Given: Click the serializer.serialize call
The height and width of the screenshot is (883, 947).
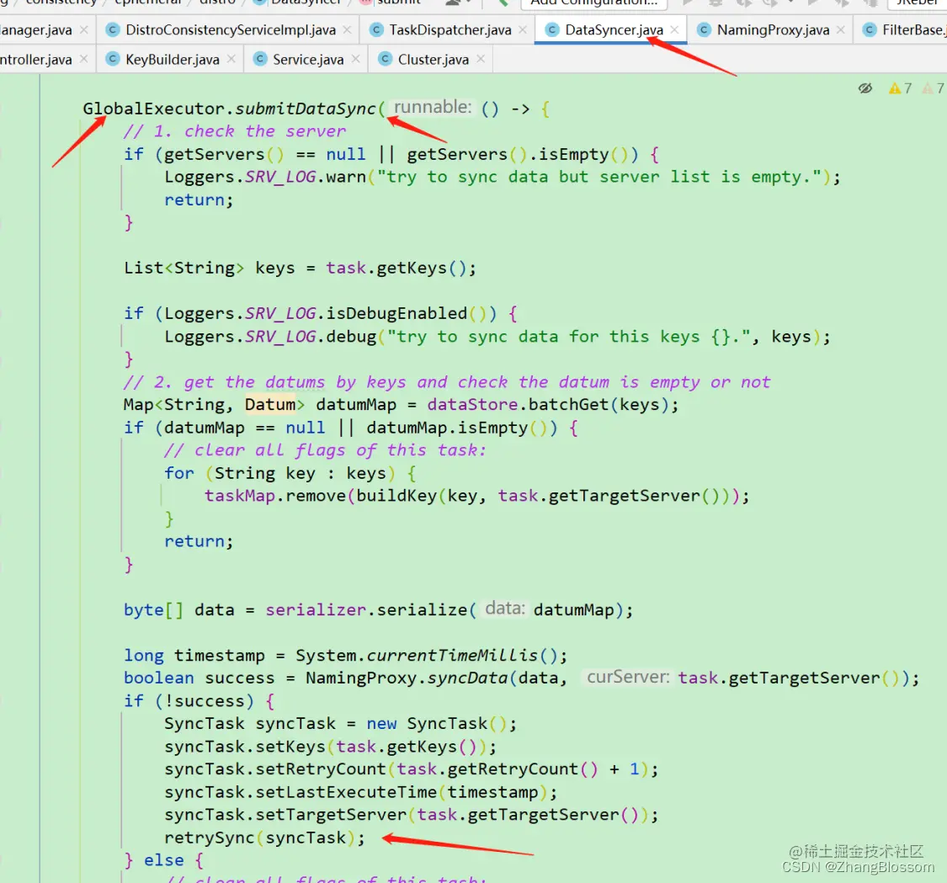Looking at the screenshot, I should click(366, 610).
